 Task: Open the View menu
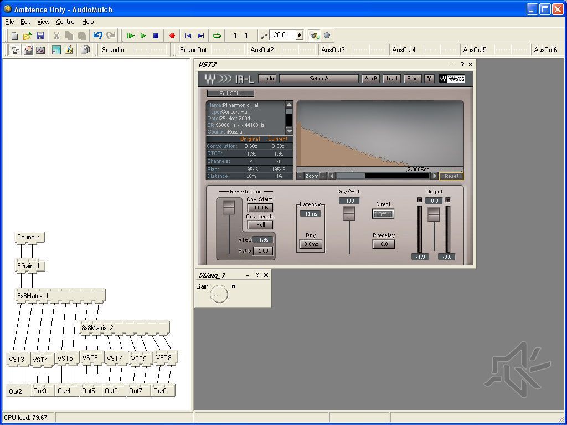point(43,22)
